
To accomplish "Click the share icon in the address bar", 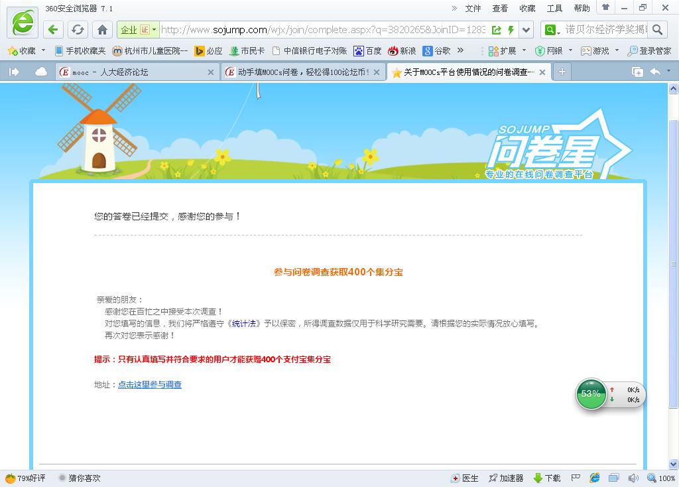I will point(497,30).
